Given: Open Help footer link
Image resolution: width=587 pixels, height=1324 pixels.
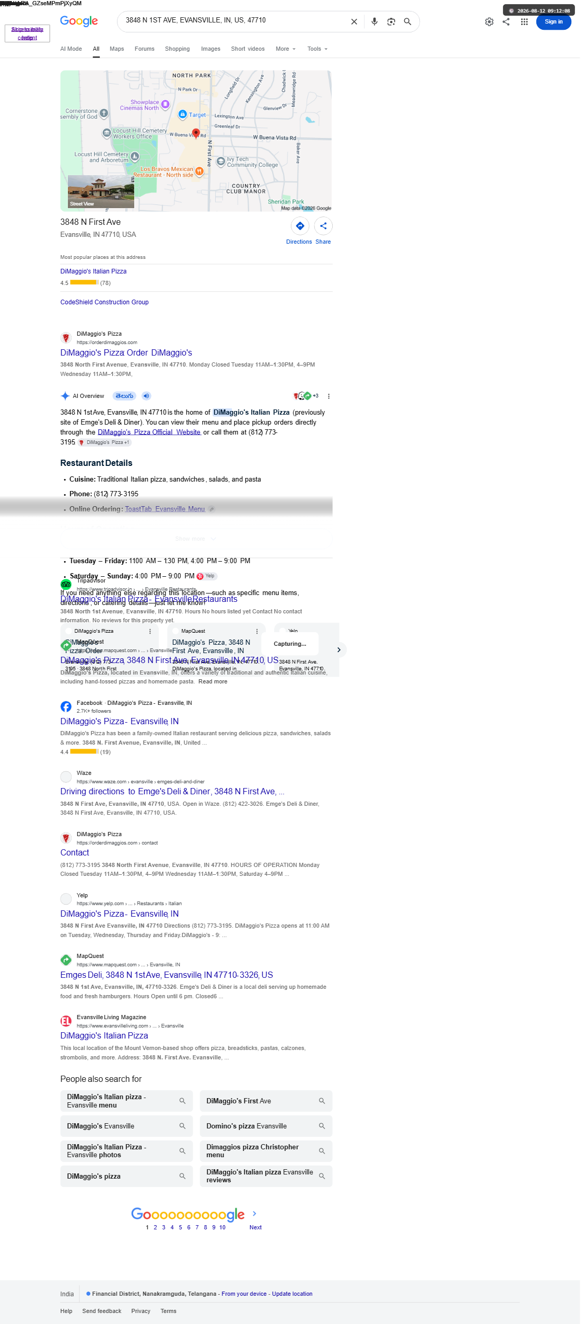Looking at the screenshot, I should click(66, 1311).
